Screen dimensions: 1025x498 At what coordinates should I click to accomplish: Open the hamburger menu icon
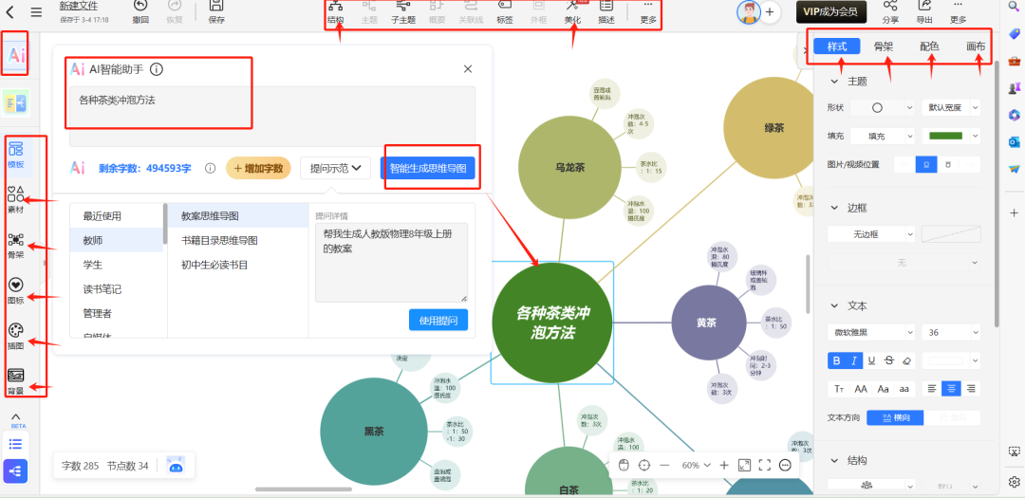(37, 11)
